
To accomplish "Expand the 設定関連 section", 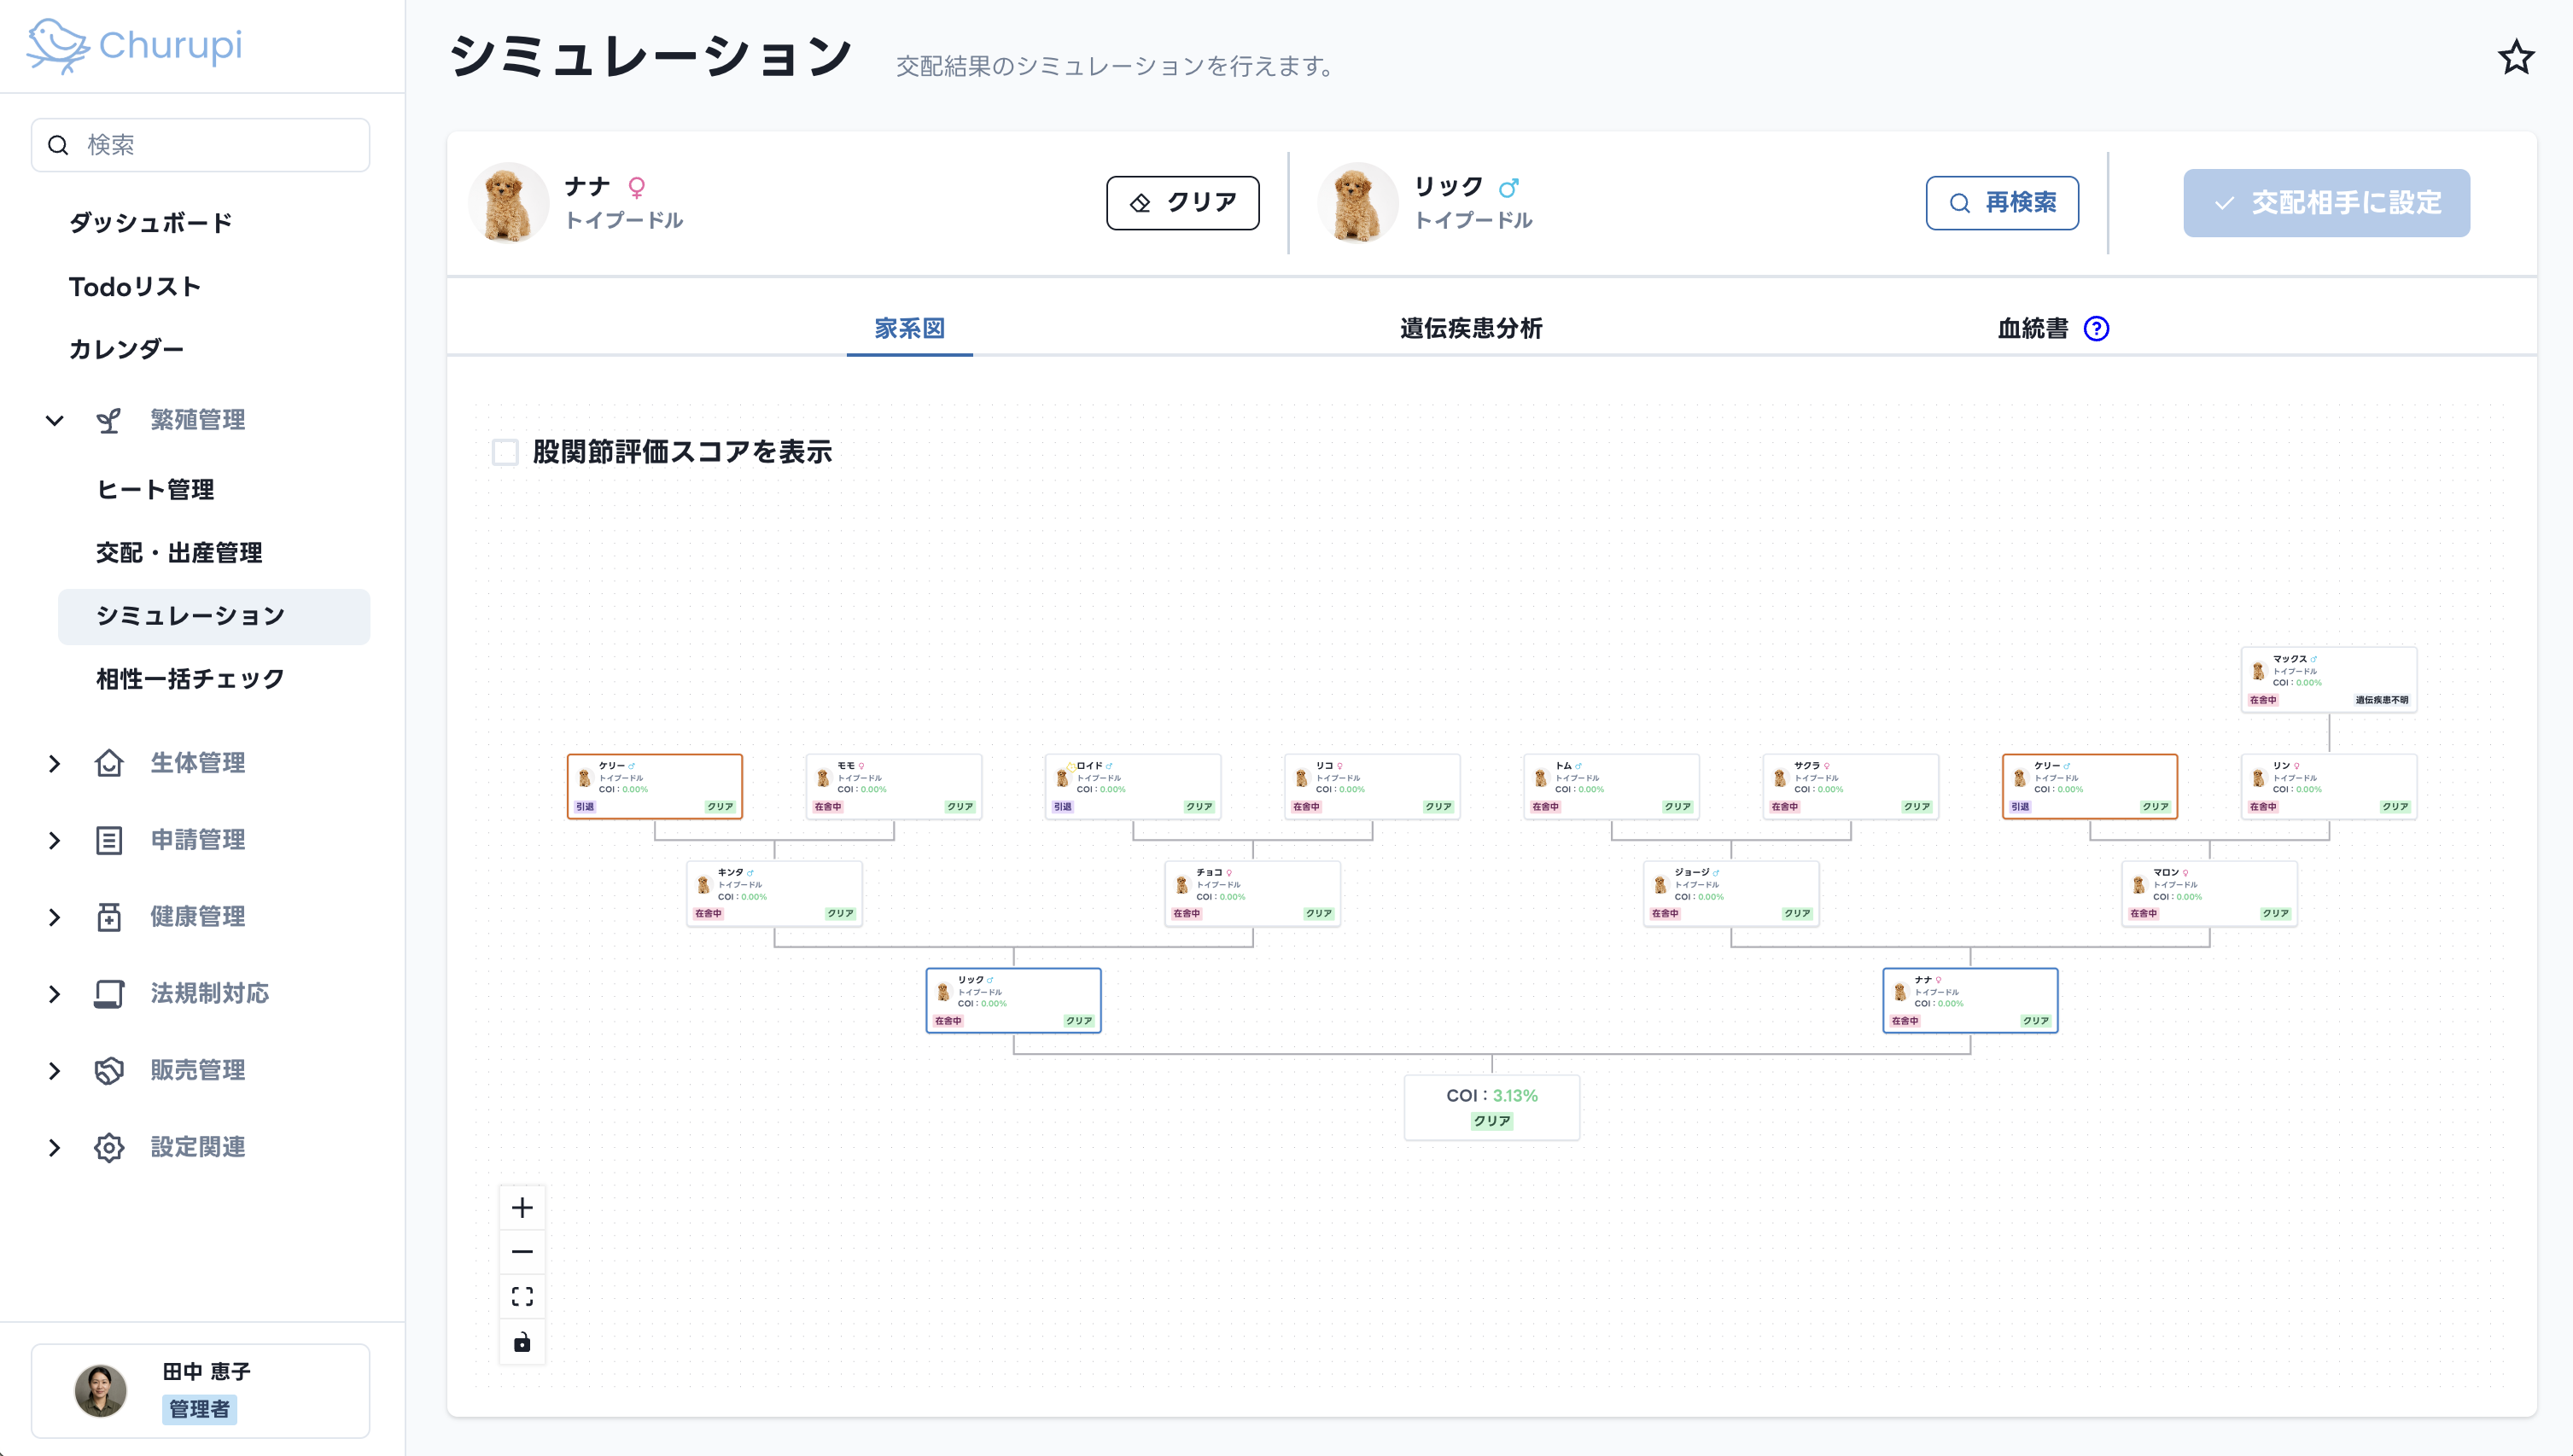I will (54, 1147).
